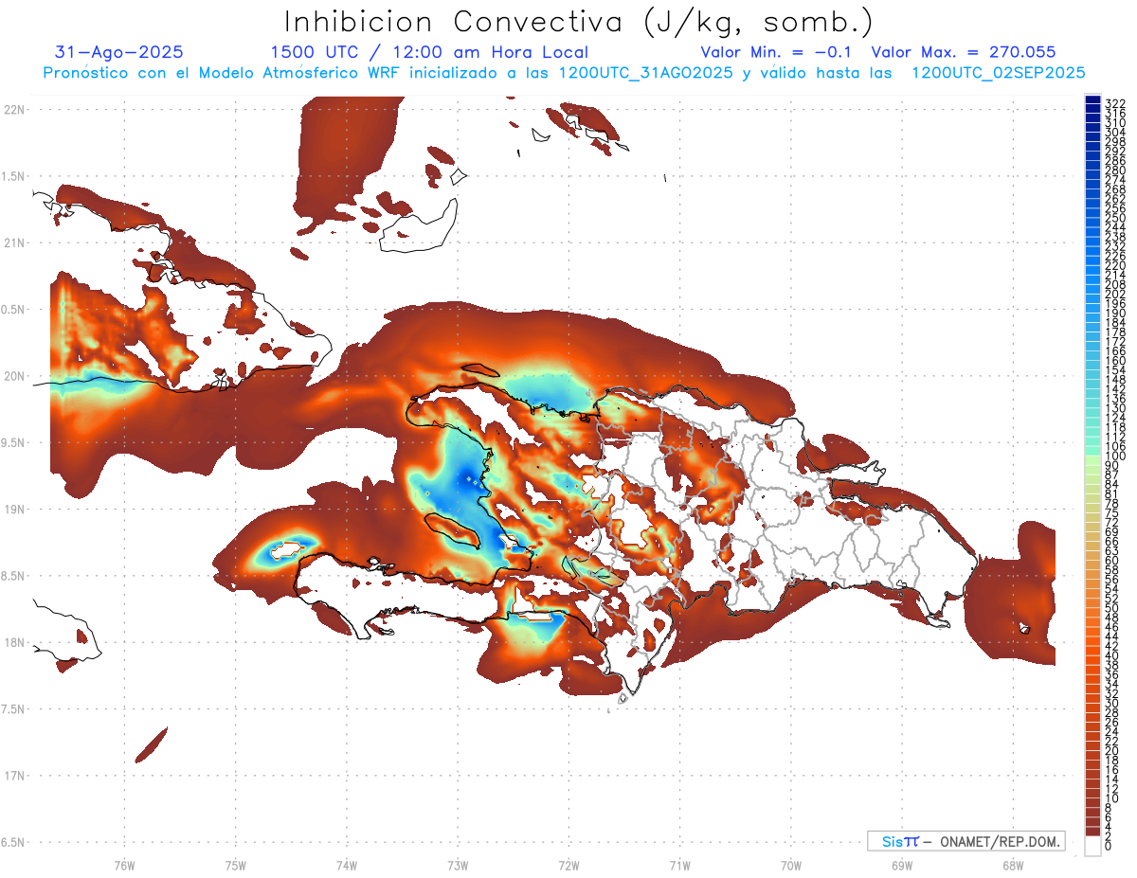Click the '75W' longitude label
This screenshot has height=878, width=1137.
click(235, 865)
